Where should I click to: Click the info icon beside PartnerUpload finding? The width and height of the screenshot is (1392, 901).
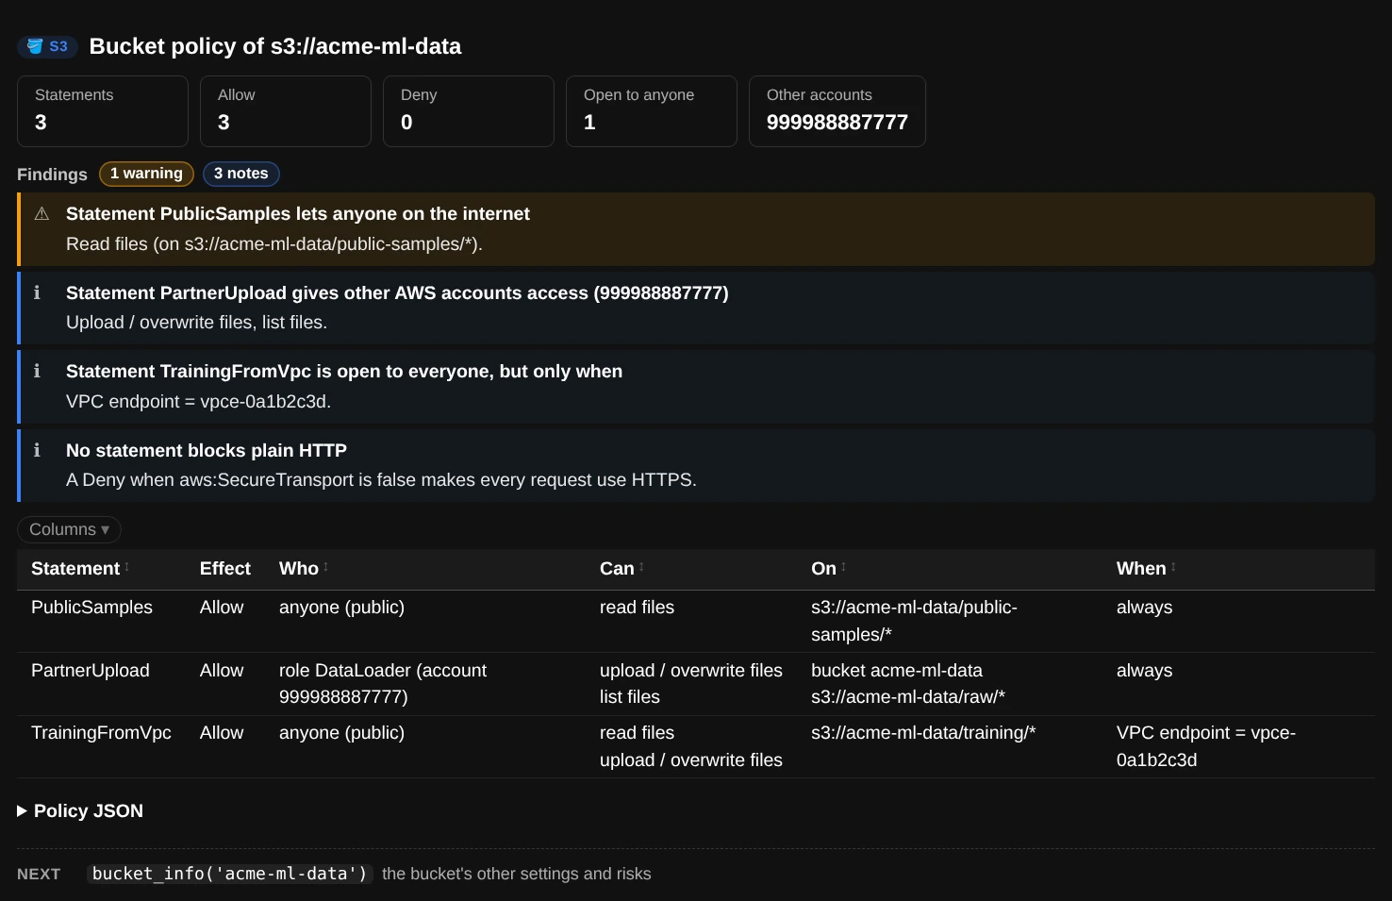37,292
